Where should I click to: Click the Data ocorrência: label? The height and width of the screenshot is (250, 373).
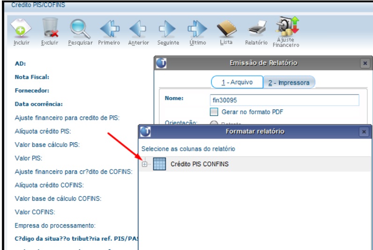[38, 104]
